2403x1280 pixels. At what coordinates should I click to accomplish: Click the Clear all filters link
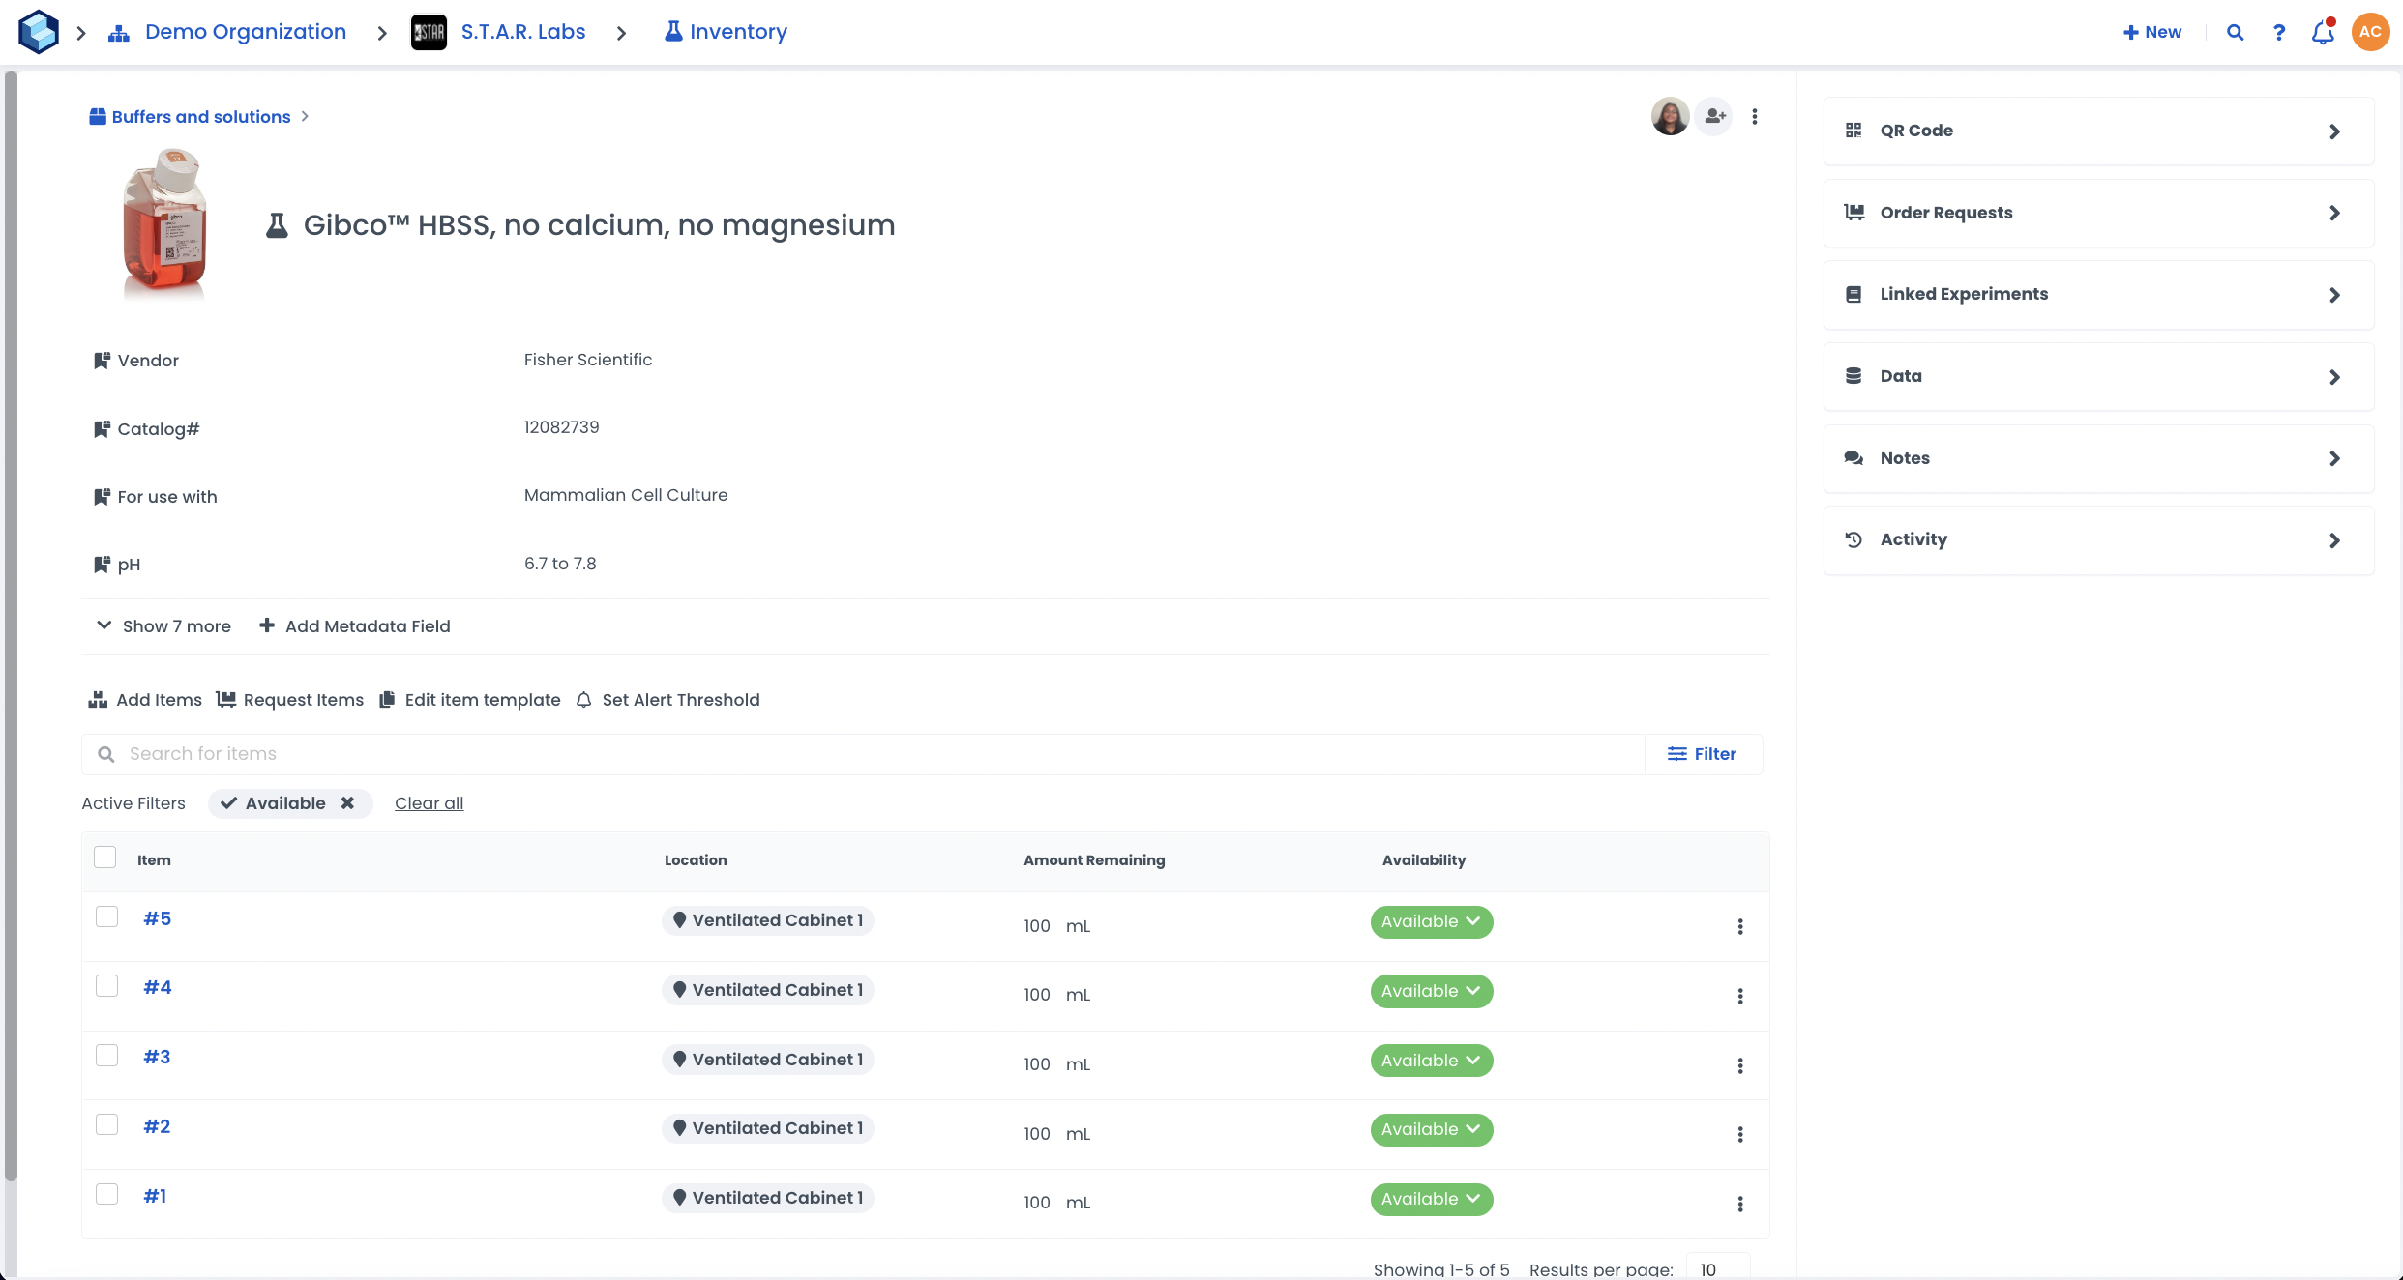click(429, 803)
